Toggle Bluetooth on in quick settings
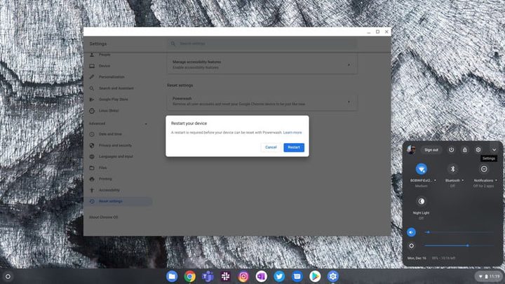This screenshot has width=505, height=284. click(x=452, y=169)
